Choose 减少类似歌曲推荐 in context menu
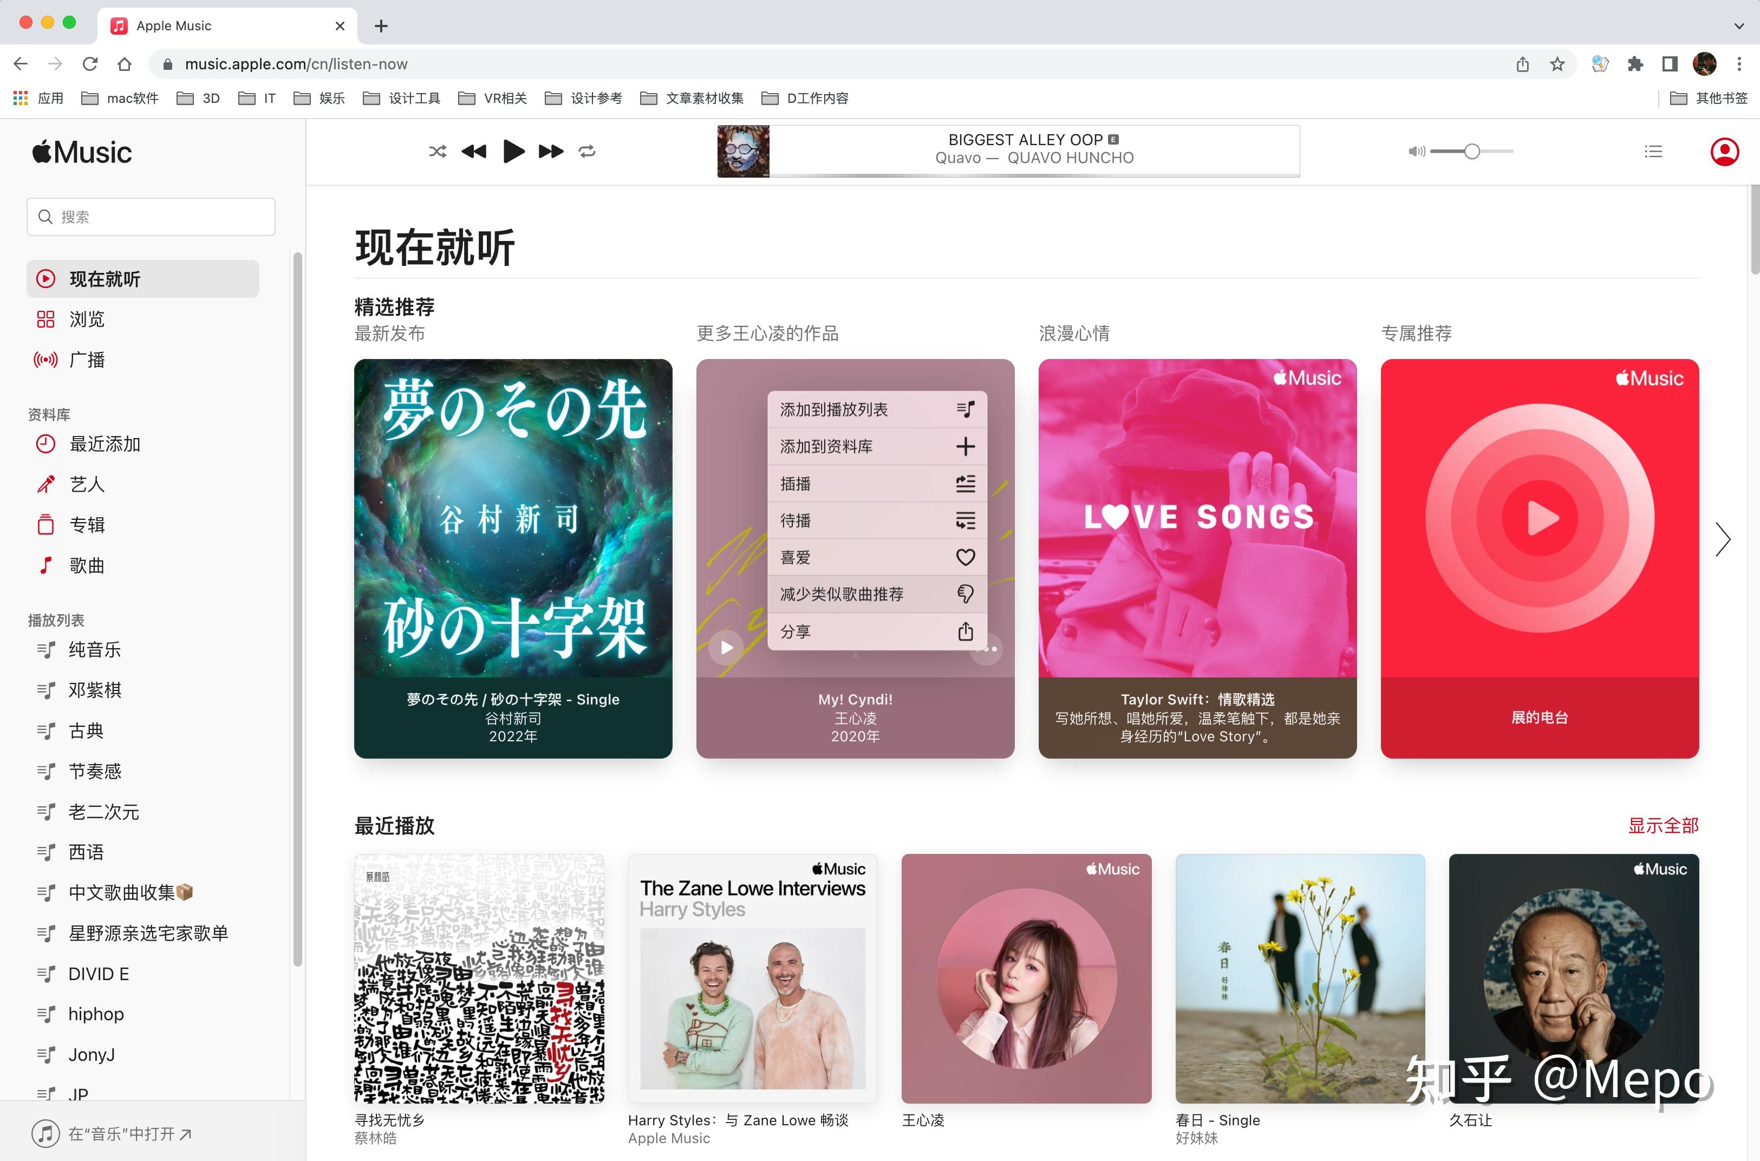1760x1161 pixels. [877, 595]
